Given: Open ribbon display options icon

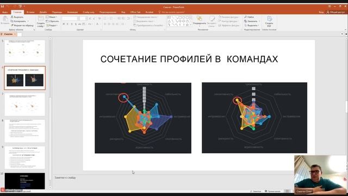Looking at the screenshot, I should click(x=330, y=7).
